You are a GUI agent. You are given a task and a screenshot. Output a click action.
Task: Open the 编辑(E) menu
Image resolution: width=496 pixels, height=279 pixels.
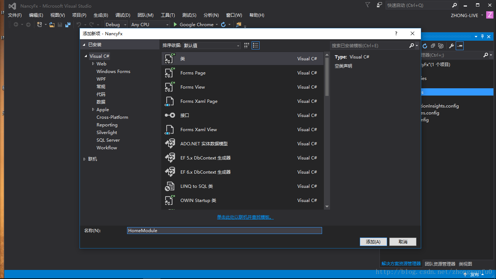coord(36,15)
